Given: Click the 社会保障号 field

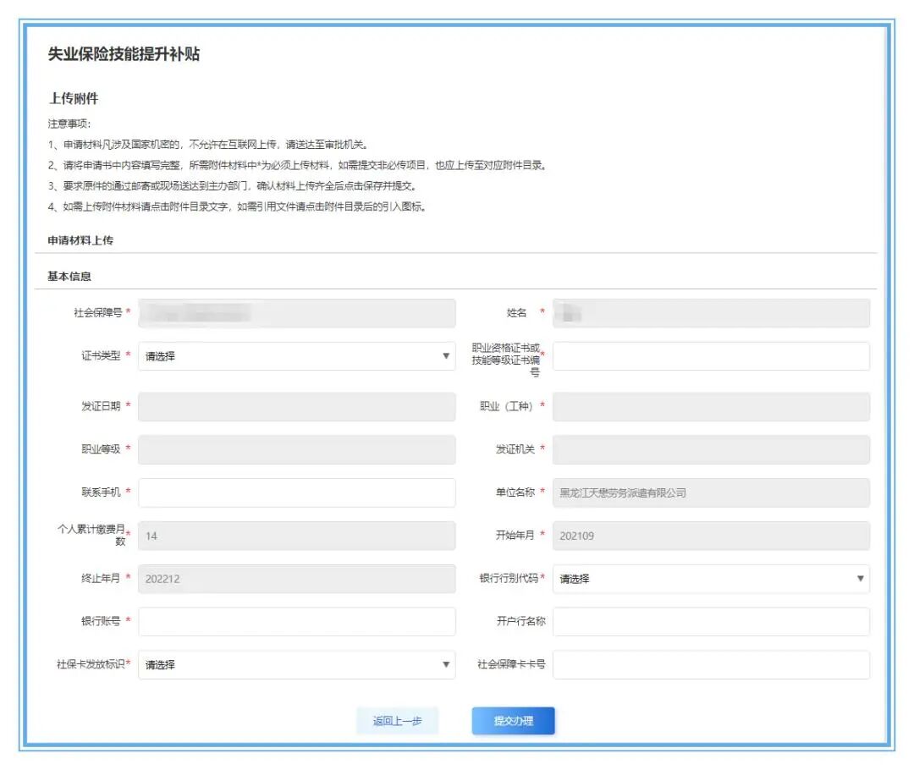Looking at the screenshot, I should tap(297, 313).
